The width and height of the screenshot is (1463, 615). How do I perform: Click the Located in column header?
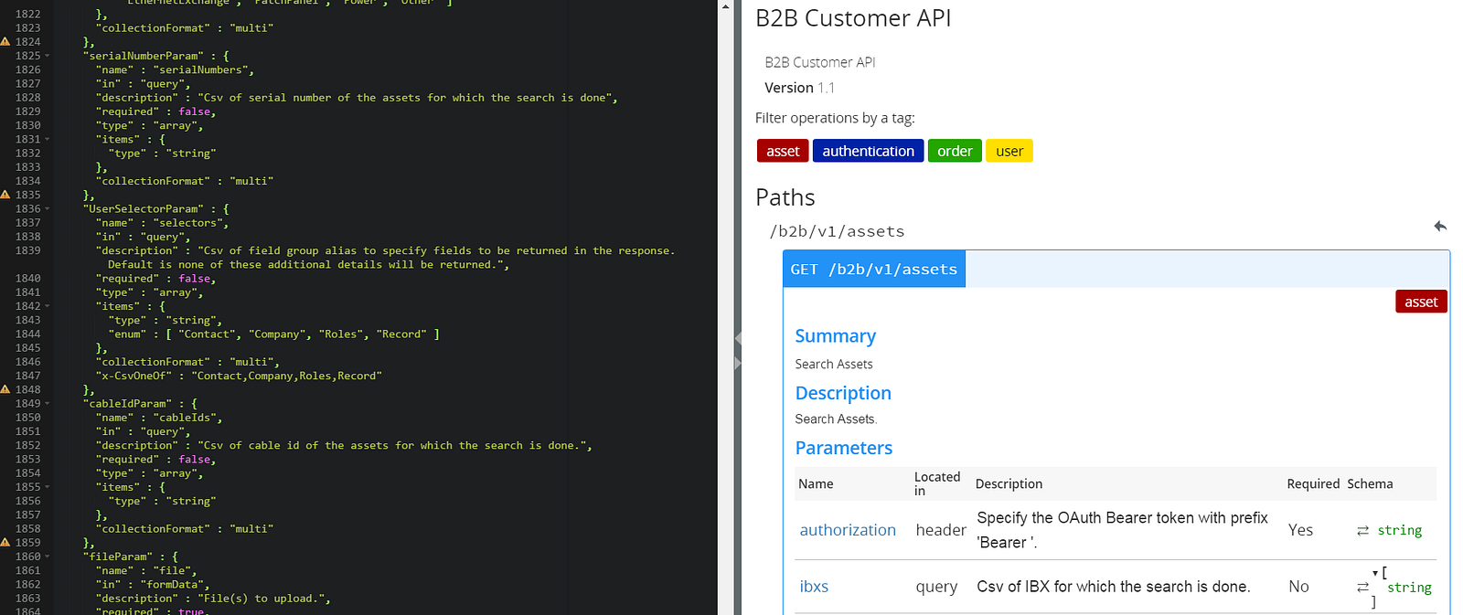point(937,483)
